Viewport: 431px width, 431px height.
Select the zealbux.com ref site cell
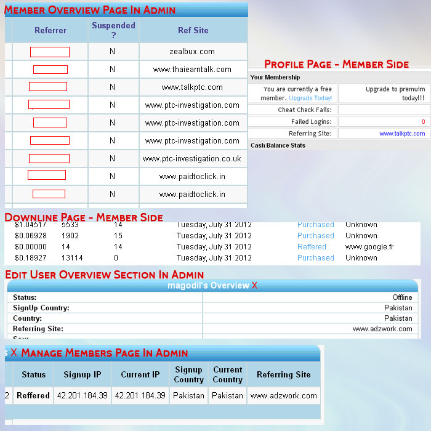(192, 51)
